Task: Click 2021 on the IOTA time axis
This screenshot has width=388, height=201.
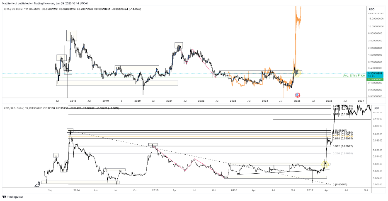Action: (169, 101)
